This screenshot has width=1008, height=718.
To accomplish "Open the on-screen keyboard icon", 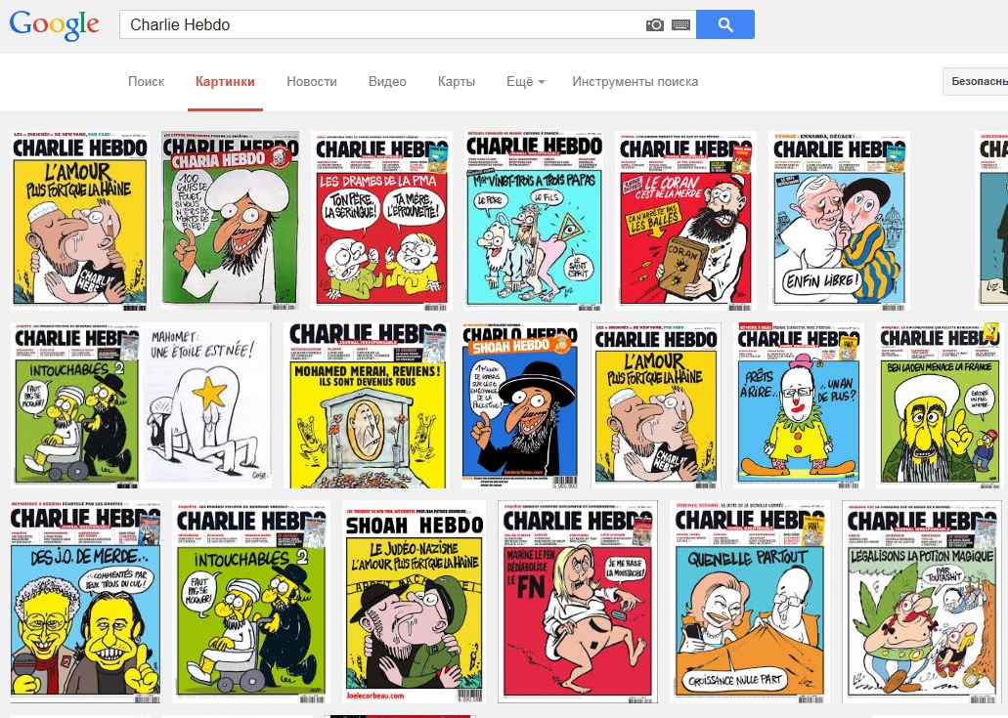I will click(680, 25).
